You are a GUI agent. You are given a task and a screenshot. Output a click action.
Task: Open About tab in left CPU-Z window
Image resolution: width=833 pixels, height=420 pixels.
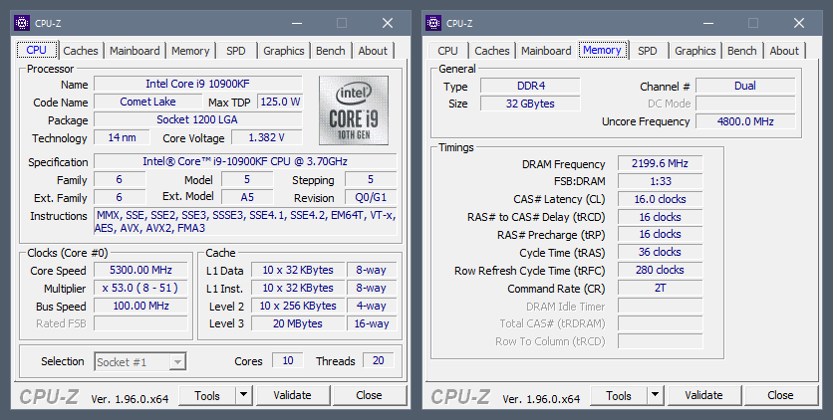(x=373, y=51)
